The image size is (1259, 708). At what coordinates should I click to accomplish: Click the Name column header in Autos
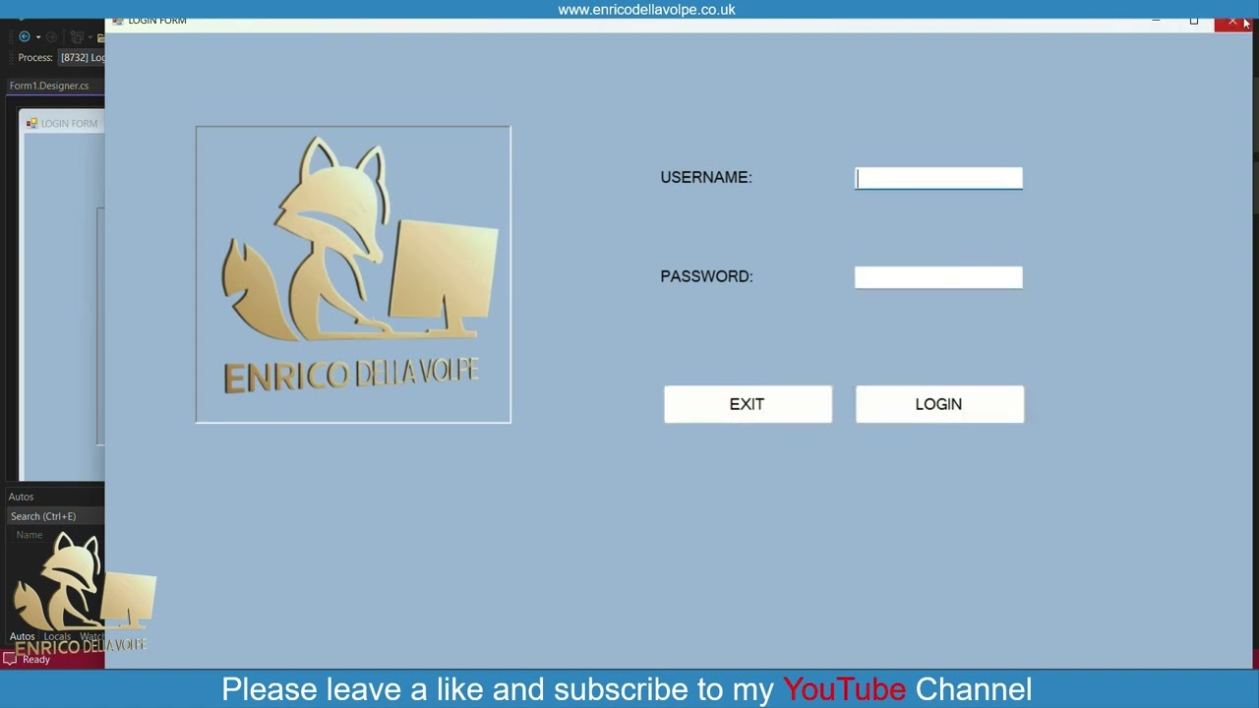click(x=30, y=535)
